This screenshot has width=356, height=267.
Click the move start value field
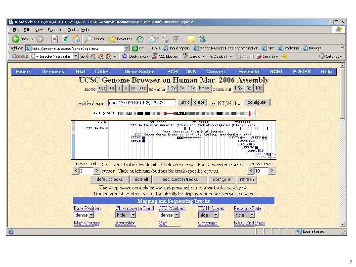tap(86, 171)
